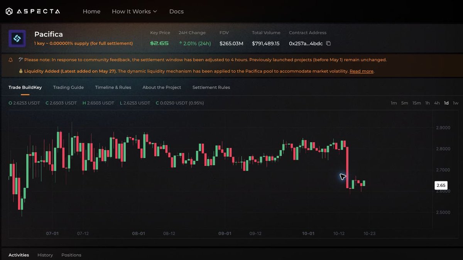Click the Pacifica project logo
The image size is (463, 260).
17,38
